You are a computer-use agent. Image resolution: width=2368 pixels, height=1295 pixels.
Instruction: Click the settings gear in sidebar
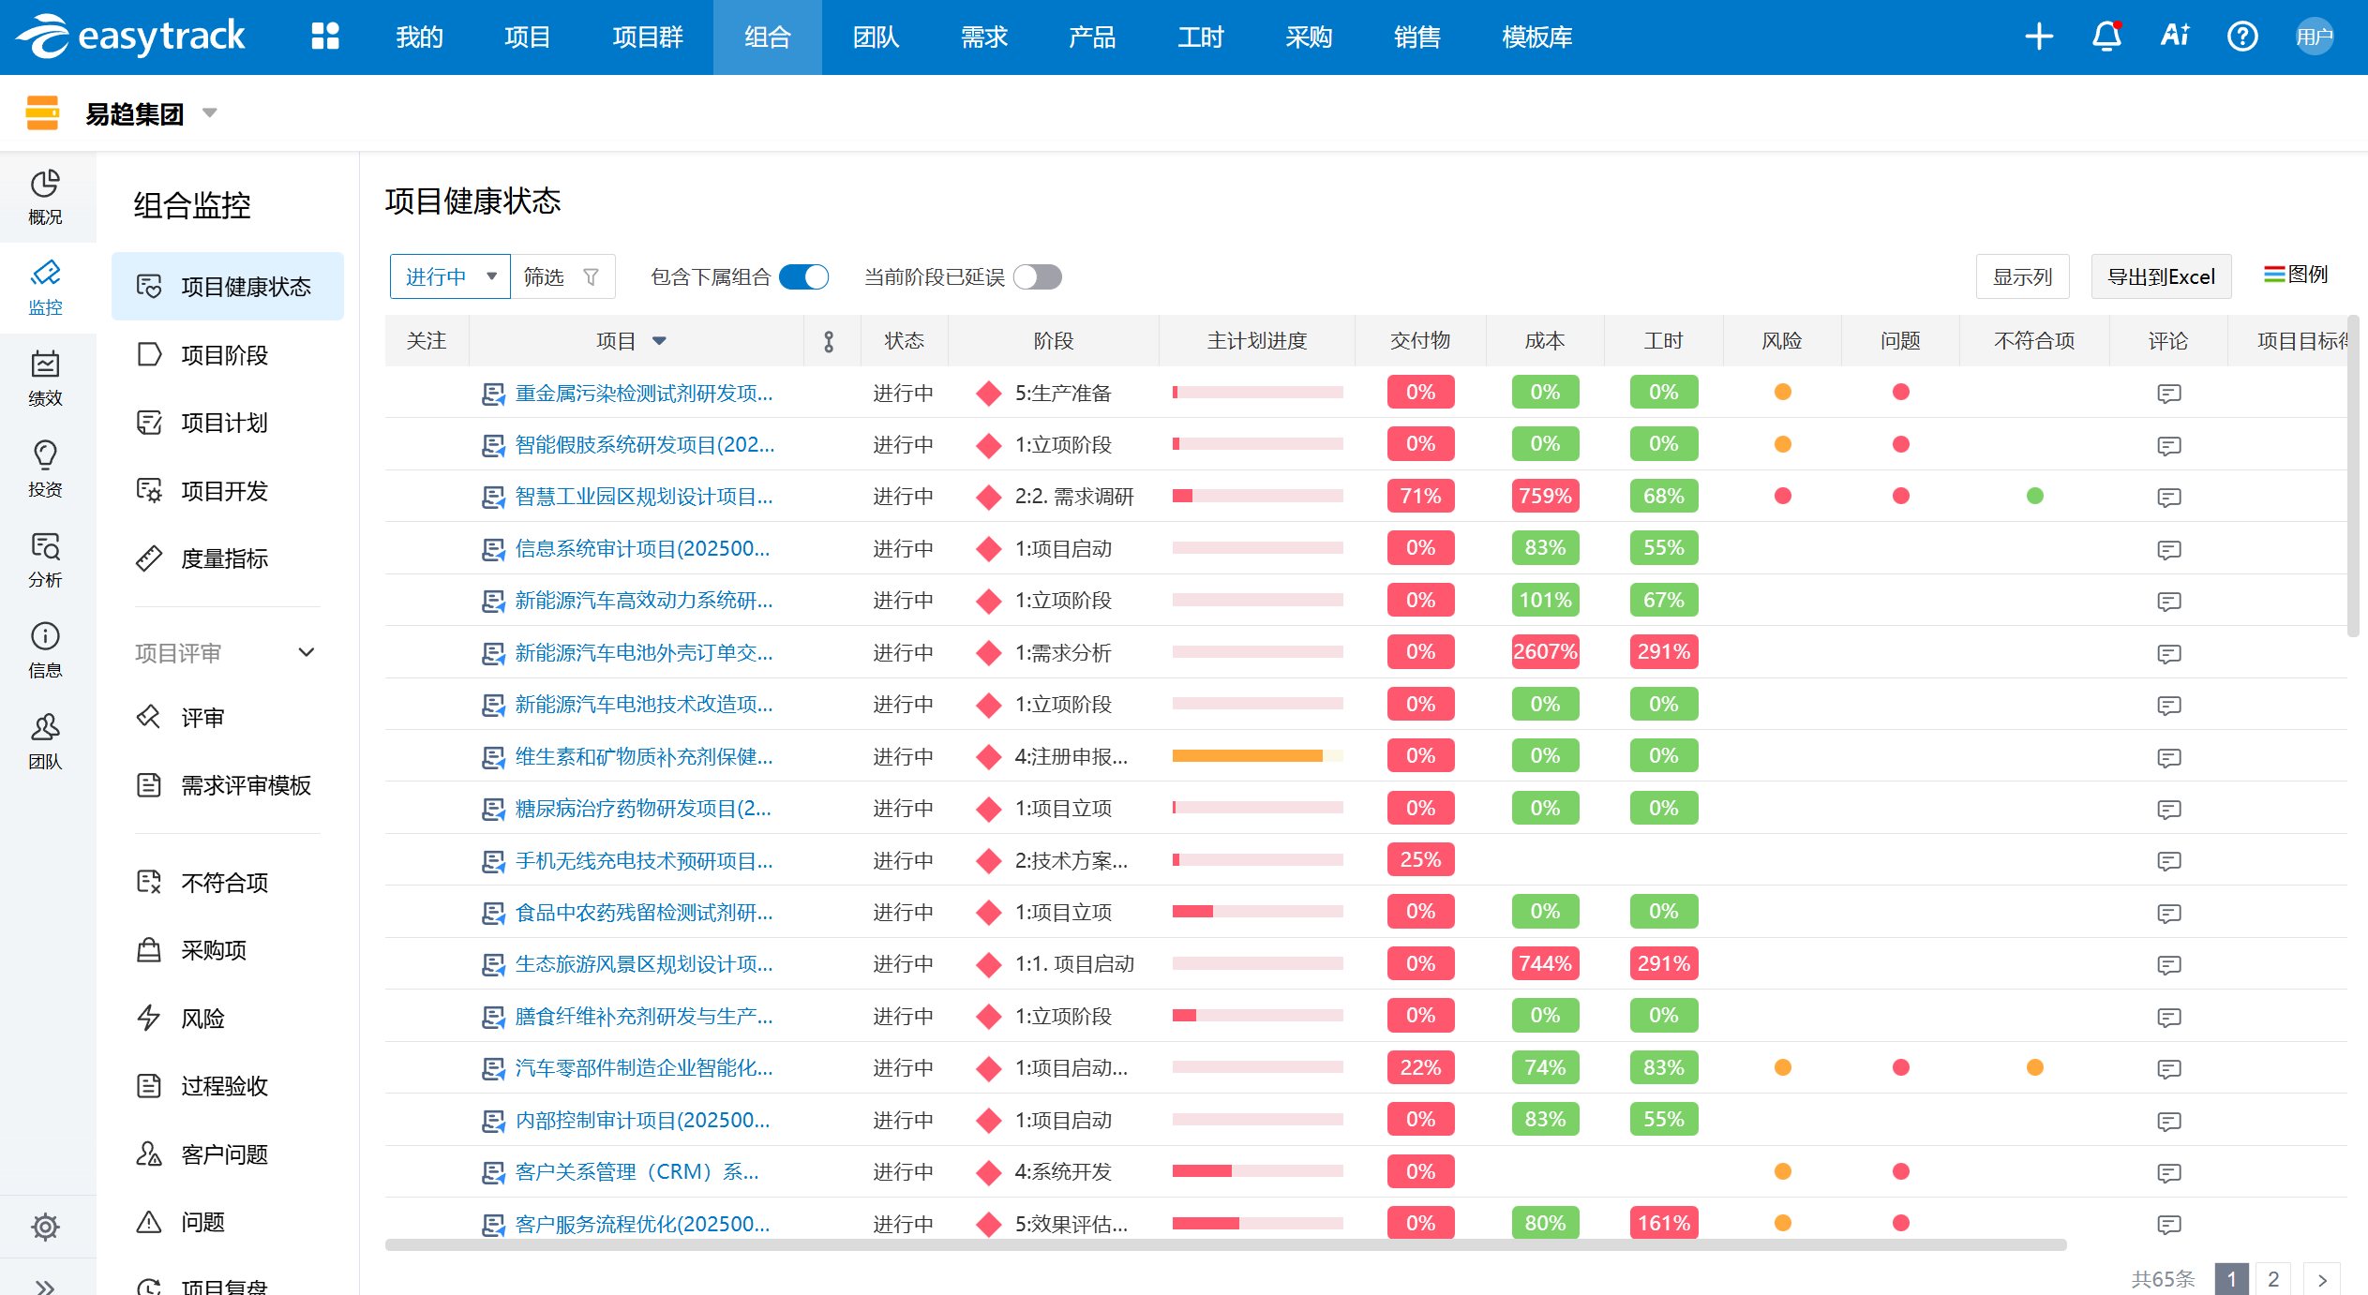(x=45, y=1226)
